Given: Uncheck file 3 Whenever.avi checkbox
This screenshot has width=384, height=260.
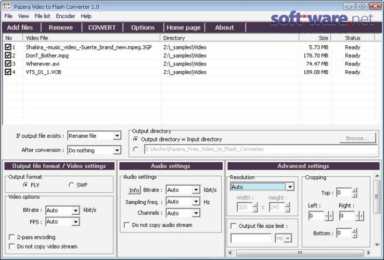Looking at the screenshot, I should coord(8,63).
